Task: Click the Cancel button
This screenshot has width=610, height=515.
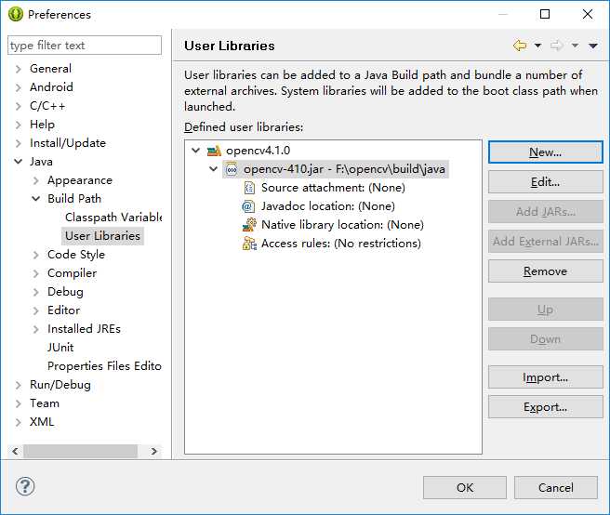Action: 556,487
